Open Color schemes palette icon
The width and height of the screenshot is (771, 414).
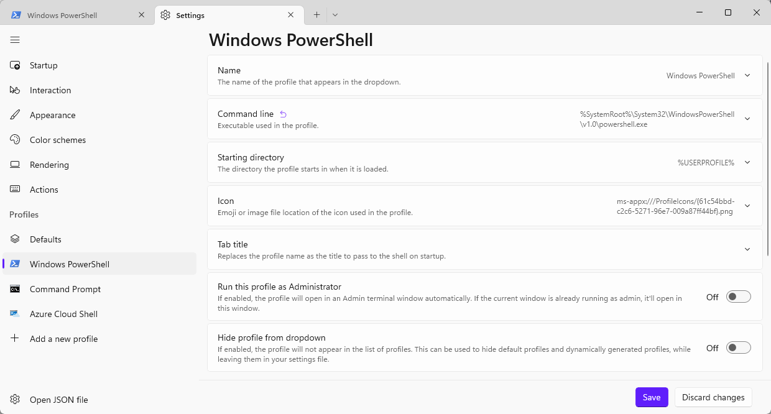(x=15, y=140)
